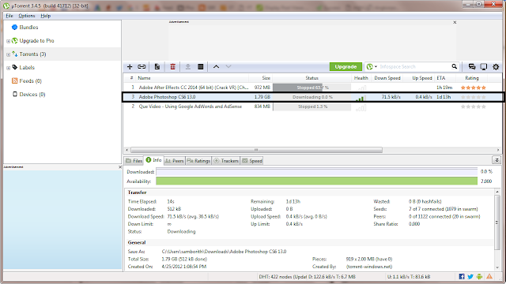Switch to the Files tab

point(134,161)
